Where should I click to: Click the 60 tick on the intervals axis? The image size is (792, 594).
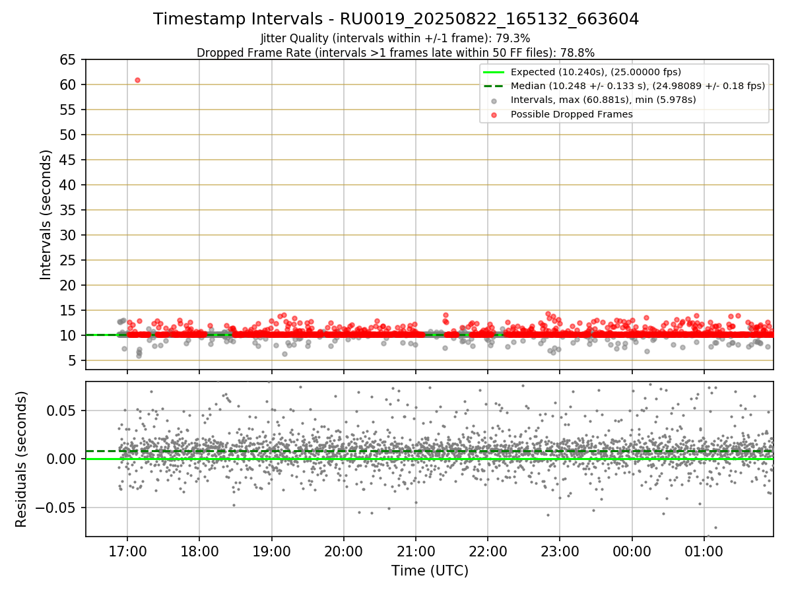[69, 84]
